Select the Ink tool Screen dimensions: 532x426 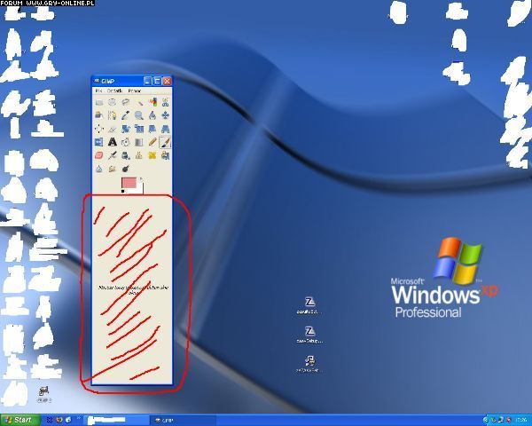tap(126, 155)
